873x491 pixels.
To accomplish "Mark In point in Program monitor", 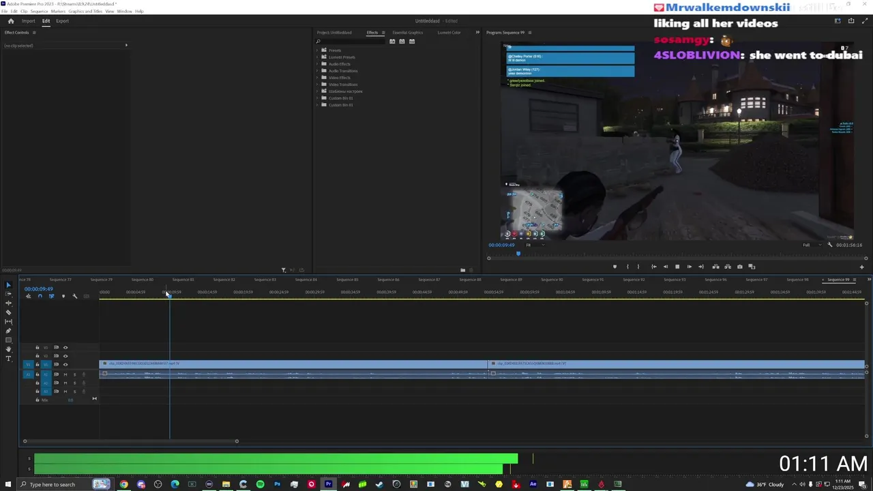I will [x=627, y=267].
